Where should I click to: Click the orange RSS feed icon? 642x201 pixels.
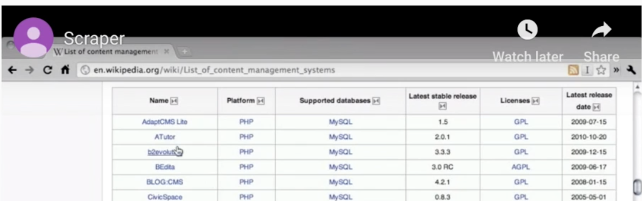tap(574, 70)
